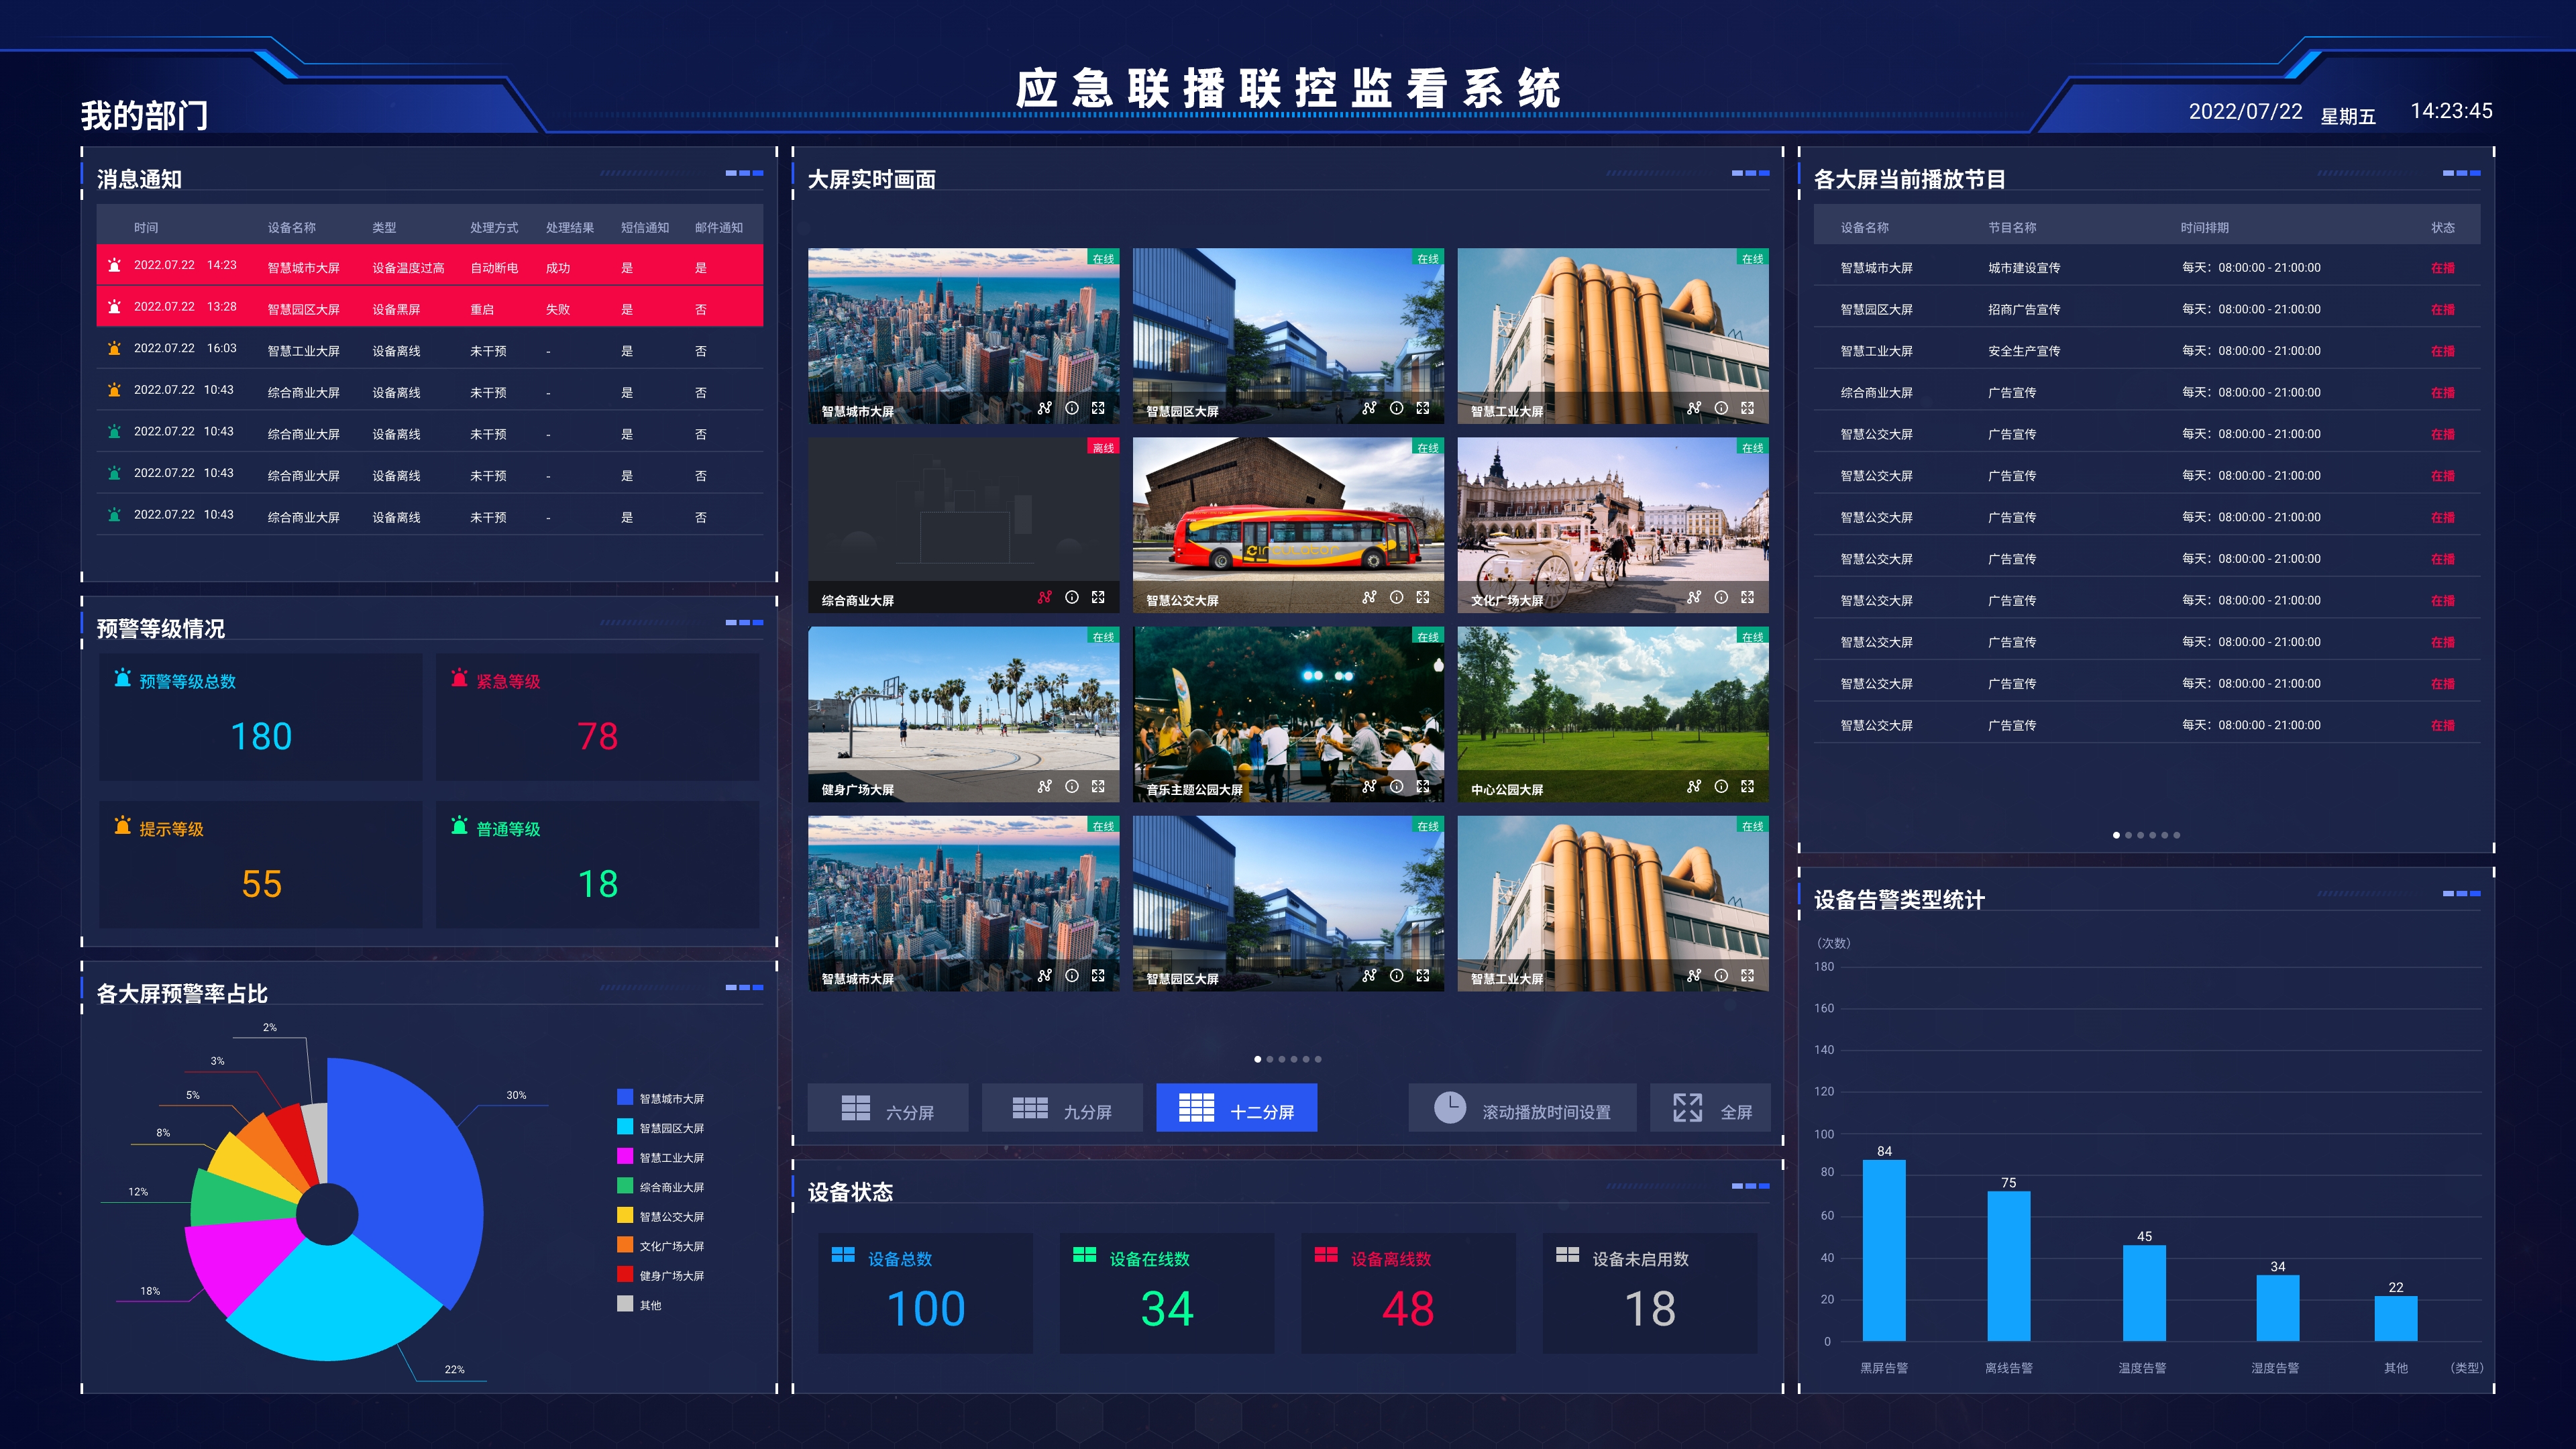Open the 设备总数 100 card
Image resolution: width=2576 pixels, height=1449 pixels.
pos(925,1293)
